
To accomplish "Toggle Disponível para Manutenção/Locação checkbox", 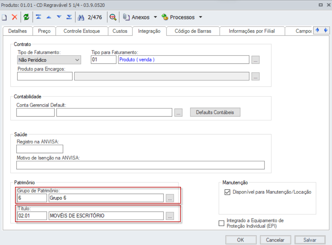I will (x=227, y=192).
